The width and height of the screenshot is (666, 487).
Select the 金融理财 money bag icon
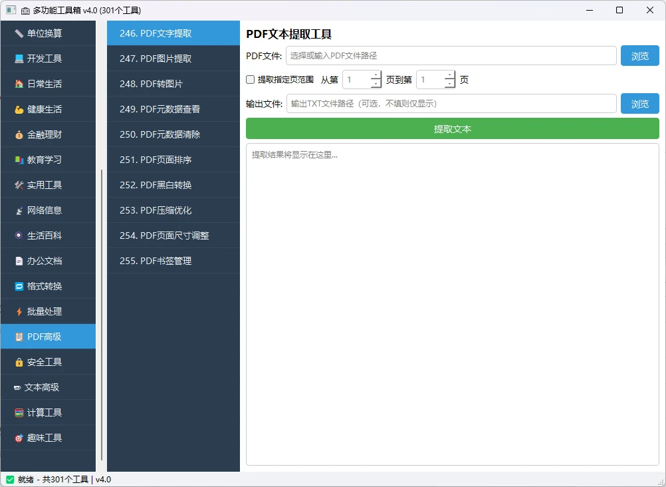[x=19, y=134]
